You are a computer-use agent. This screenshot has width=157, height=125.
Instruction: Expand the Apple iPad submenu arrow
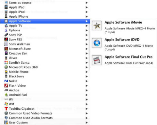(87, 7)
